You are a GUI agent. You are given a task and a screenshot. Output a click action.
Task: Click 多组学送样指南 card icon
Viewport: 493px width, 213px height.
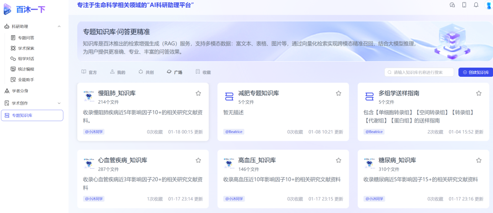pos(369,96)
